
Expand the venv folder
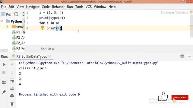(x=7, y=27)
